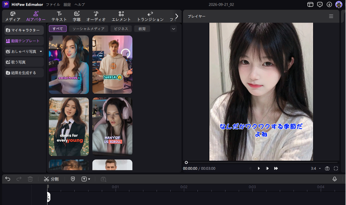Viewport: 346px width, 205px height.
Task: Open the 3:4 aspect ratio dropdown
Action: click(x=316, y=168)
